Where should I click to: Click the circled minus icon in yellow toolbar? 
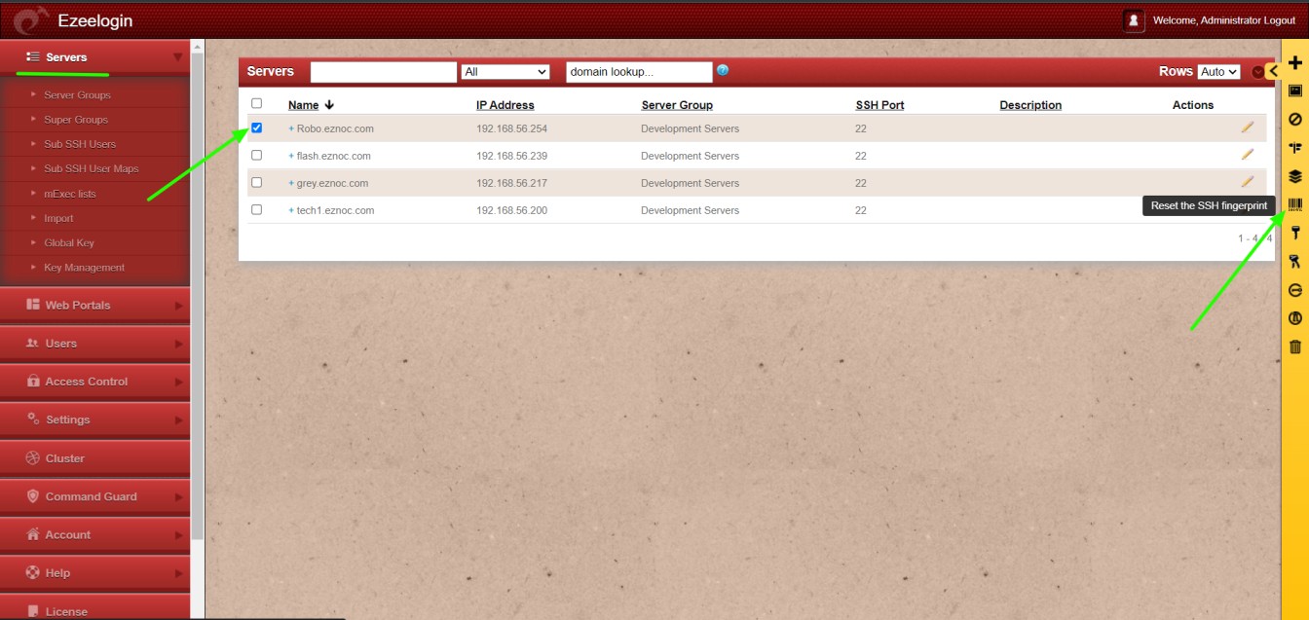coord(1294,290)
